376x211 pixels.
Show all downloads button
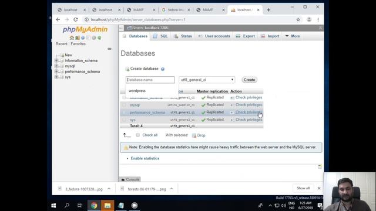pos(303,188)
